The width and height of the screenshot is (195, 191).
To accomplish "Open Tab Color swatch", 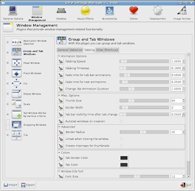I will [124, 165].
